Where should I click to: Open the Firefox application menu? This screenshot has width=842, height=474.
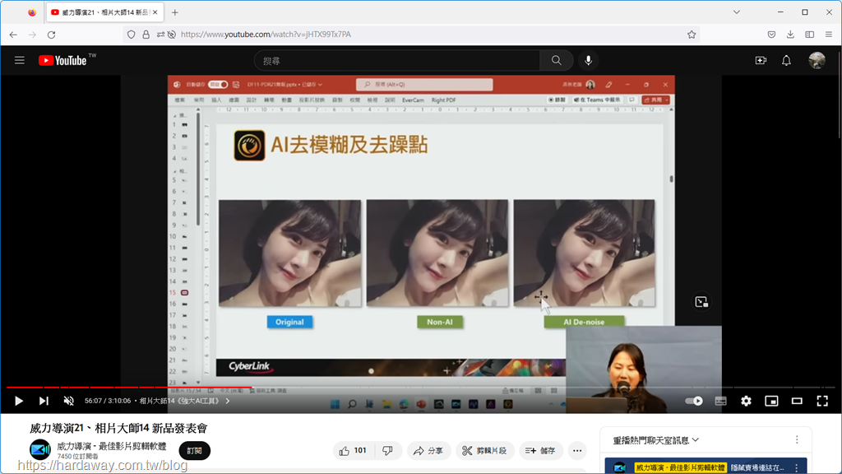coord(829,35)
